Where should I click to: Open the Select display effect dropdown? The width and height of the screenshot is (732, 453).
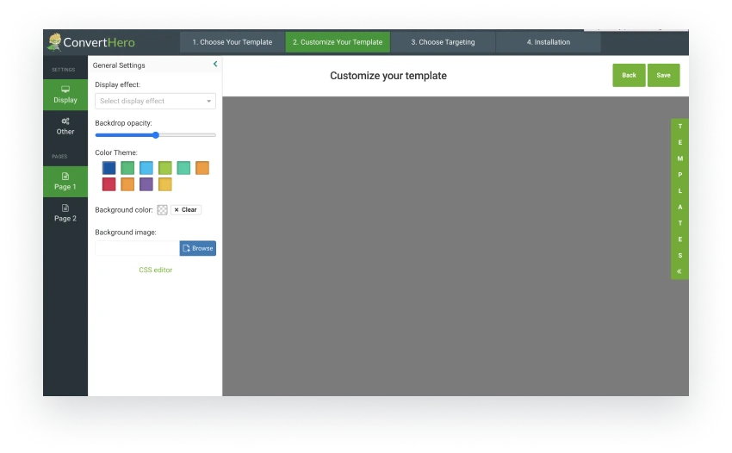(x=156, y=101)
